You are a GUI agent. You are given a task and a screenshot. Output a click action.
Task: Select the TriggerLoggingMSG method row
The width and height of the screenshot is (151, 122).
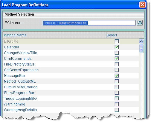[x=71, y=99]
